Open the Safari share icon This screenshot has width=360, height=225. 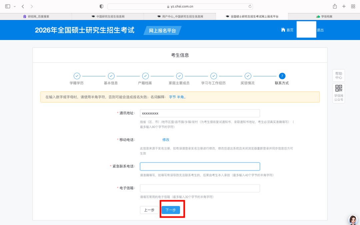tap(335, 6)
